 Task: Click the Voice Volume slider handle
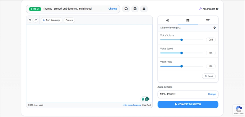pos(182,40)
